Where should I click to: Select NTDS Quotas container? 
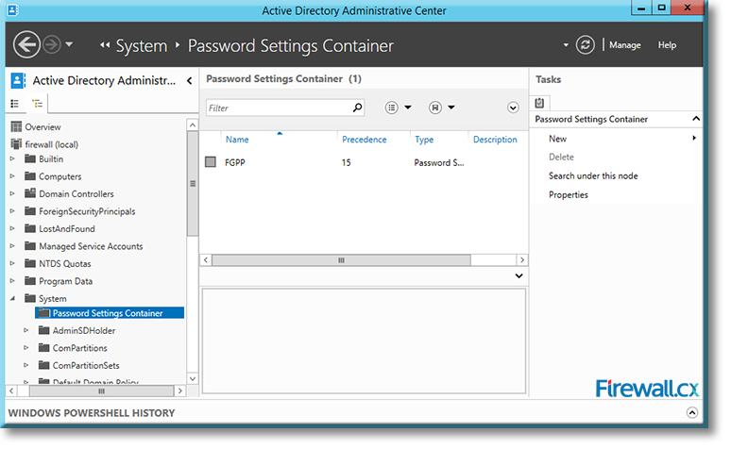click(x=65, y=263)
